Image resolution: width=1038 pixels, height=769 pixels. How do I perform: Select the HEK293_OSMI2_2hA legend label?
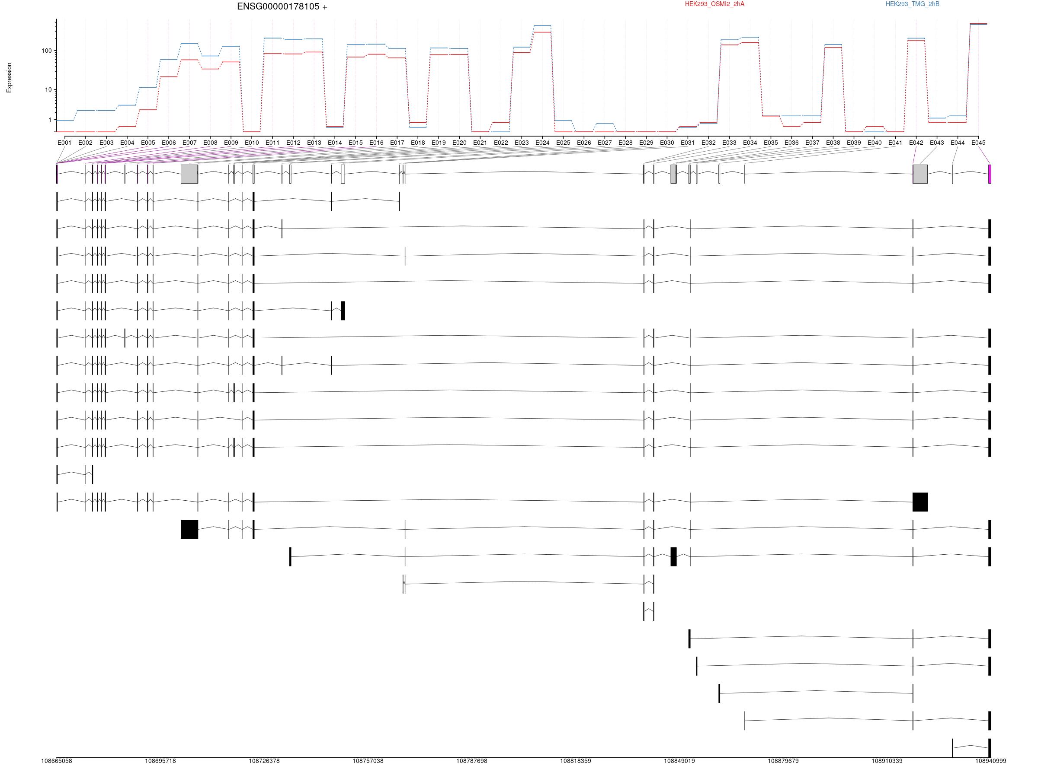tap(714, 4)
